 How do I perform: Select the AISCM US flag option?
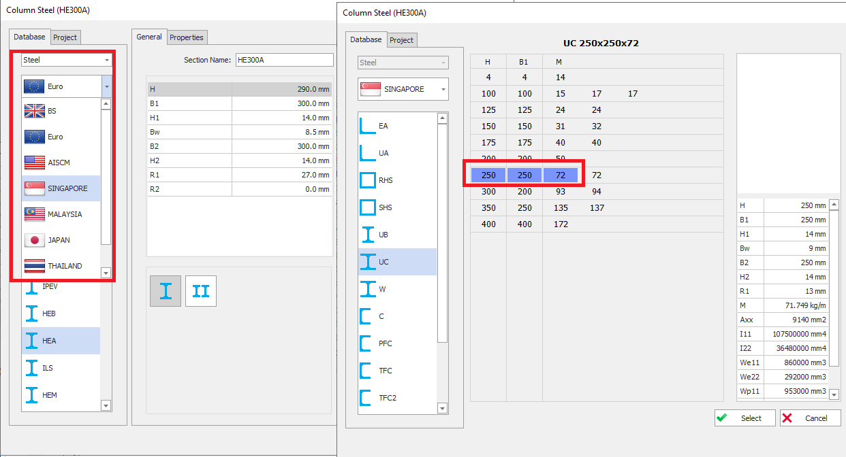pyautogui.click(x=35, y=163)
